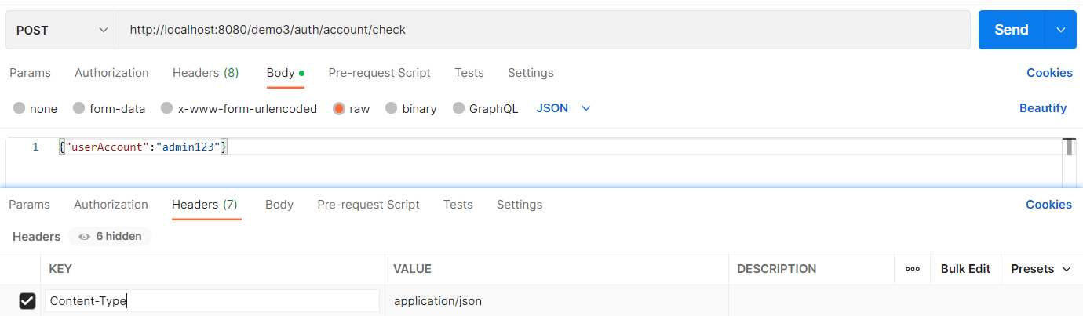1083x316 pixels.
Task: Open upper Cookies link
Action: pyautogui.click(x=1049, y=73)
